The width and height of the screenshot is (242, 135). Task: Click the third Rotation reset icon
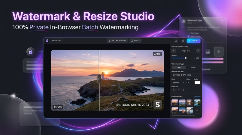coord(183,90)
